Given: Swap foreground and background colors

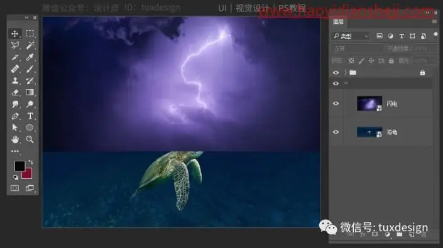Looking at the screenshot, I should click(31, 162).
